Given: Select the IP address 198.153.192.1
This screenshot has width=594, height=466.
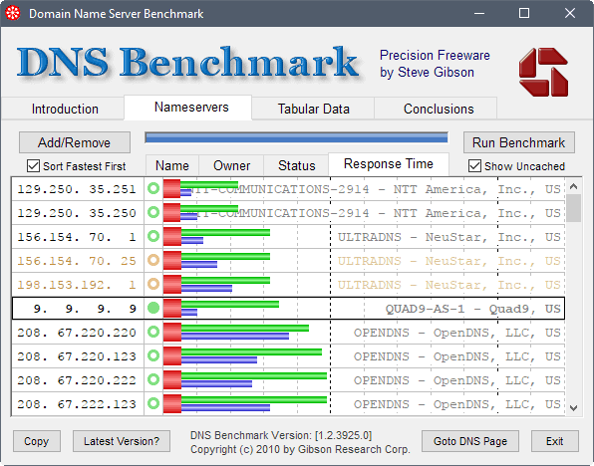Looking at the screenshot, I should pyautogui.click(x=77, y=285).
